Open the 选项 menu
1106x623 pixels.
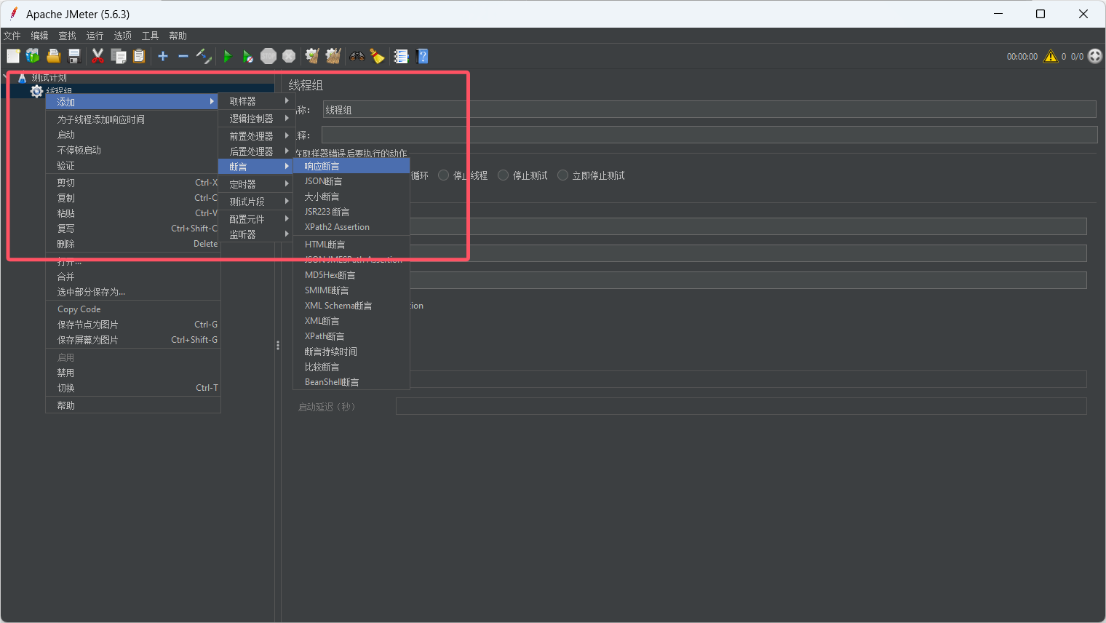click(123, 36)
